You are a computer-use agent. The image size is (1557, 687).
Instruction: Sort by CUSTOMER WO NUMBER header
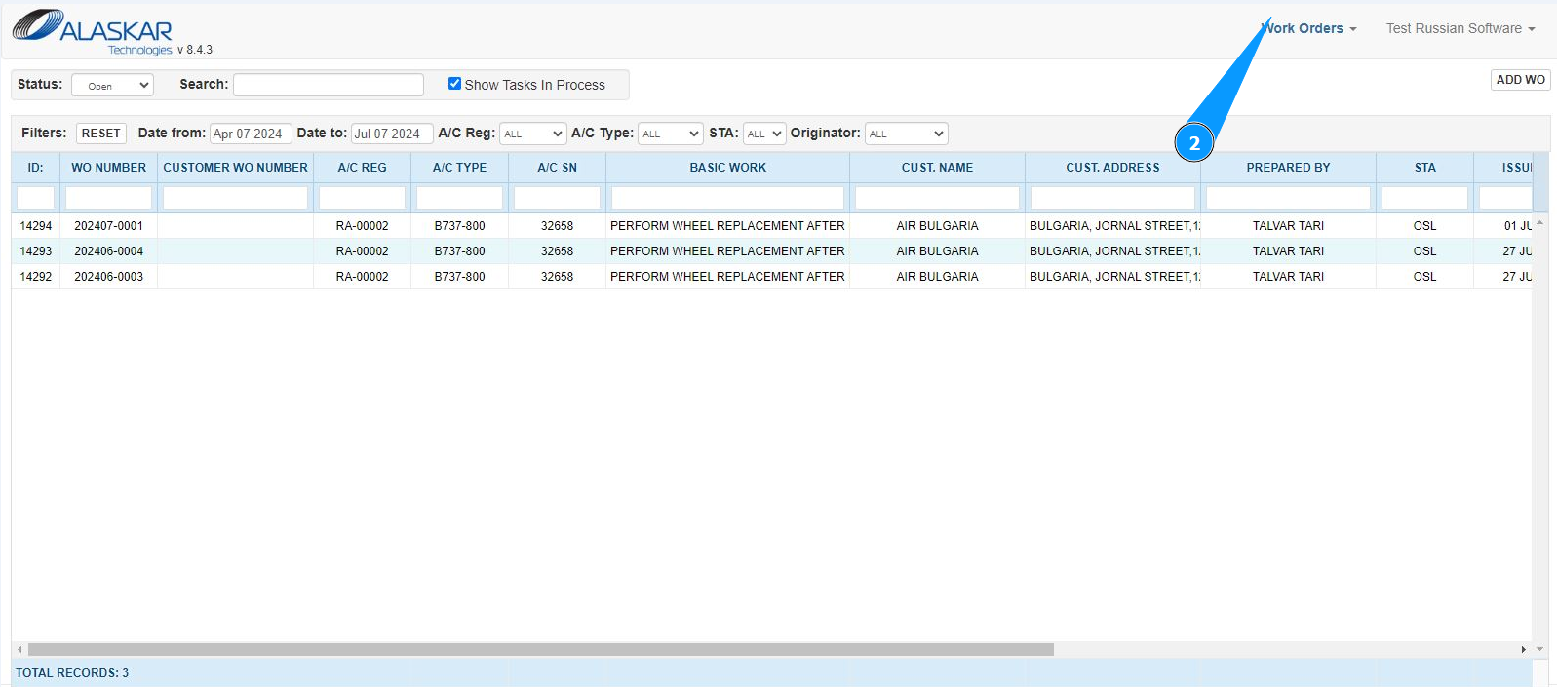click(x=236, y=168)
